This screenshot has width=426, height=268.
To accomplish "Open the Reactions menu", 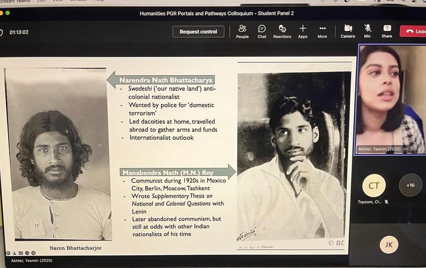I will [x=282, y=31].
